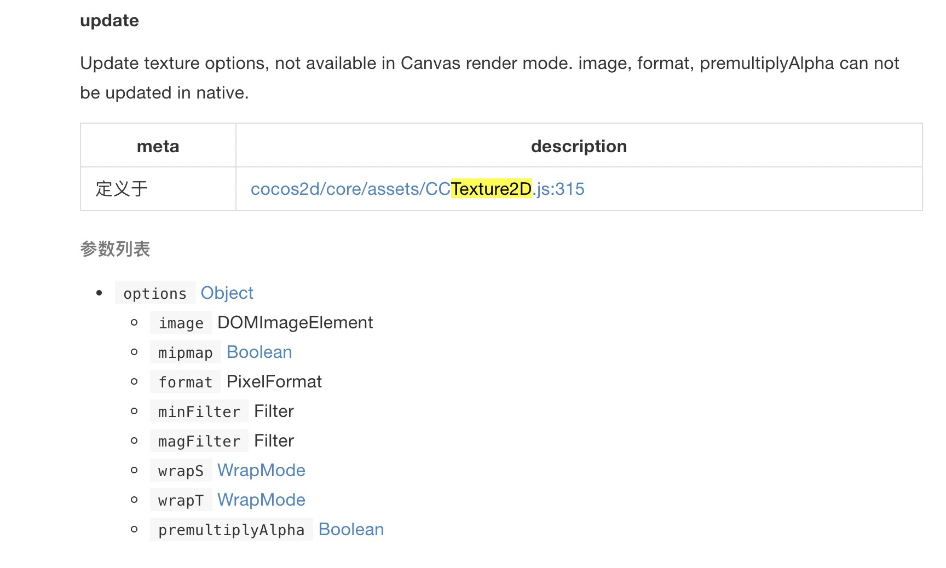Open the Boolean link beside mipmap
946x568 pixels.
(x=259, y=352)
